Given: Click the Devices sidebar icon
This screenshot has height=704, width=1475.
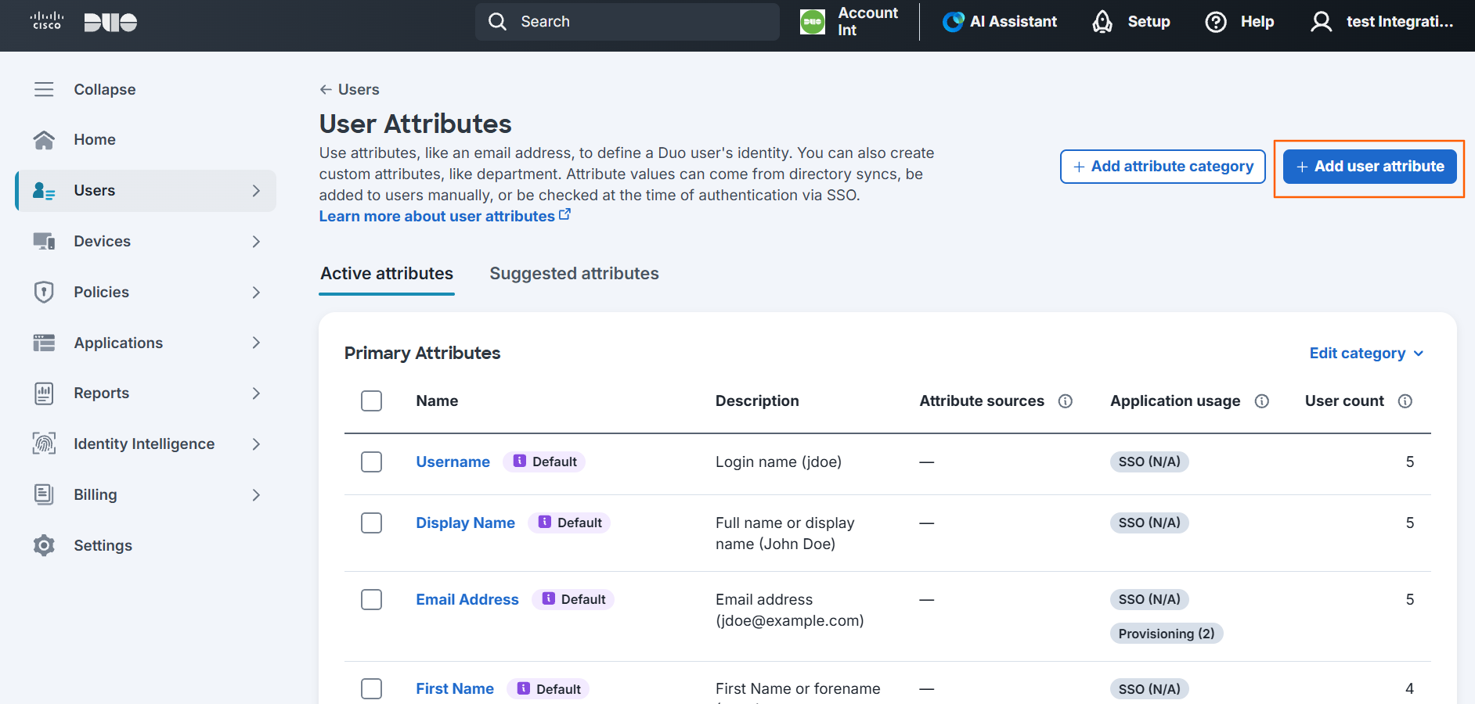Looking at the screenshot, I should [44, 241].
